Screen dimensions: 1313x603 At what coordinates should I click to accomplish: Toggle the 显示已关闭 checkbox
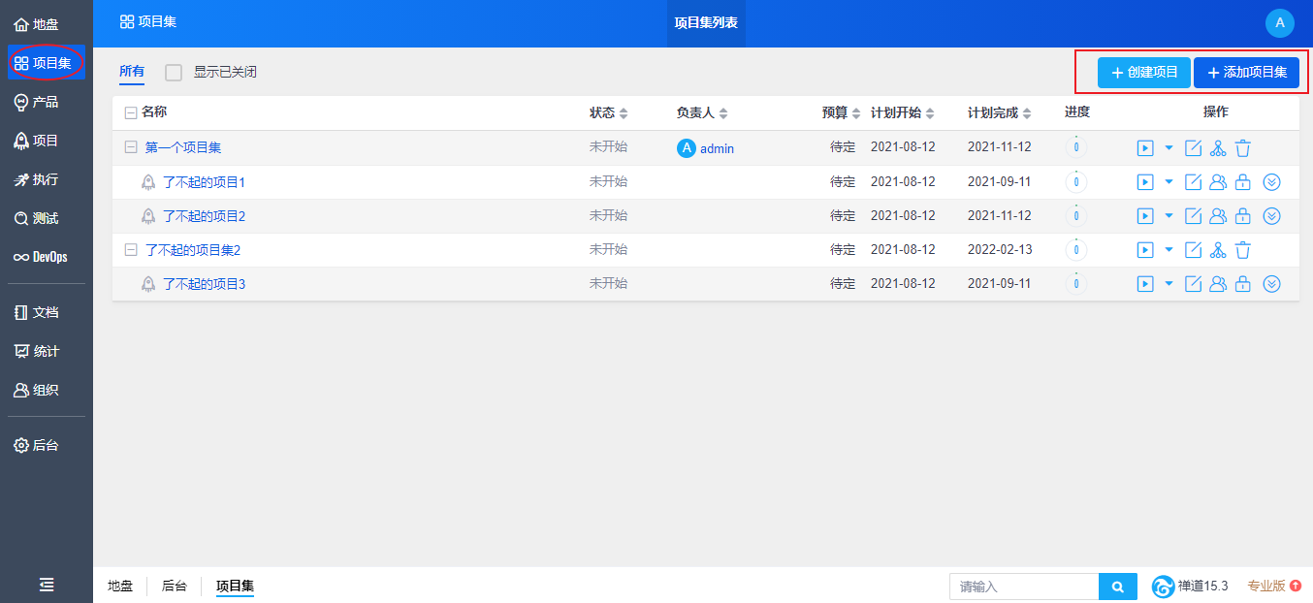[174, 73]
